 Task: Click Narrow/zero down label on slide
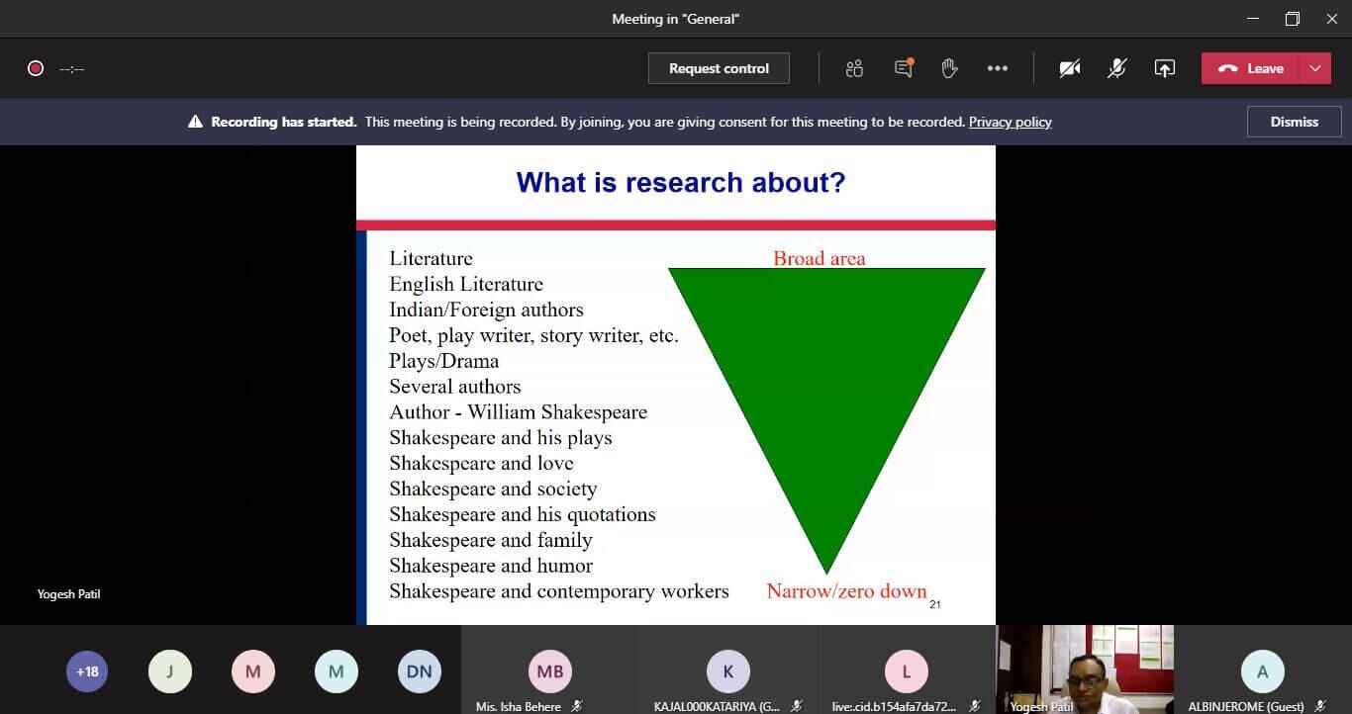click(x=846, y=591)
